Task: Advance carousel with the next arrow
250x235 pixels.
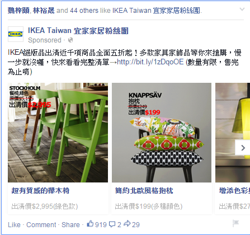Action: coord(243,148)
